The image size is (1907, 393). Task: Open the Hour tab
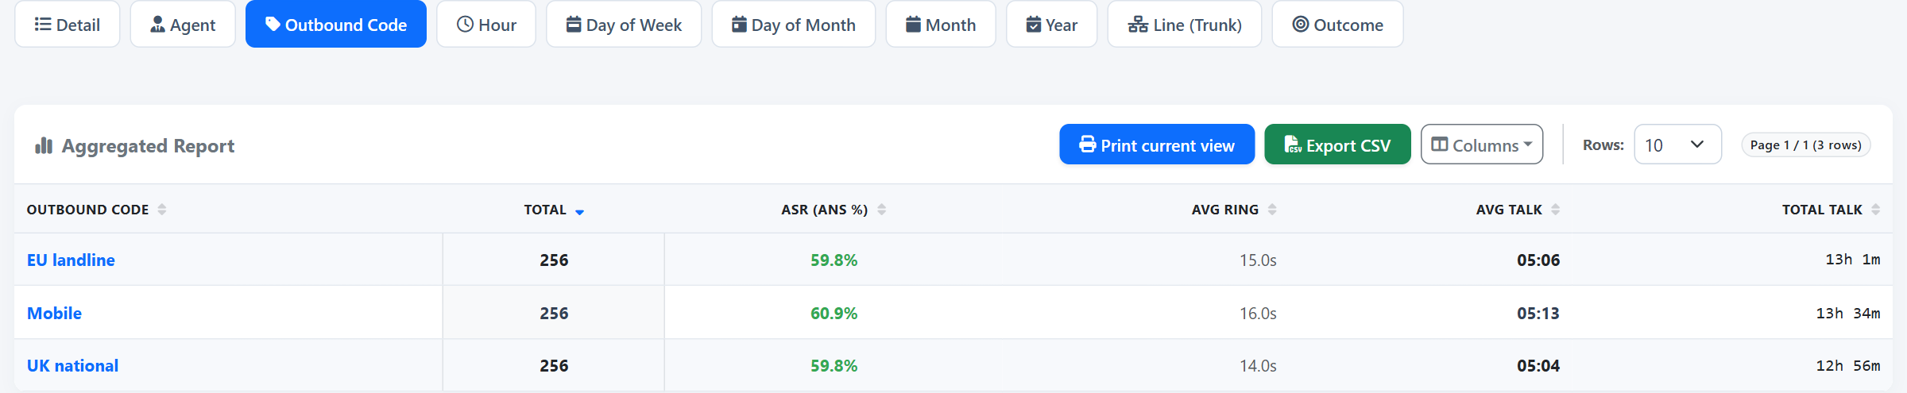tap(486, 25)
